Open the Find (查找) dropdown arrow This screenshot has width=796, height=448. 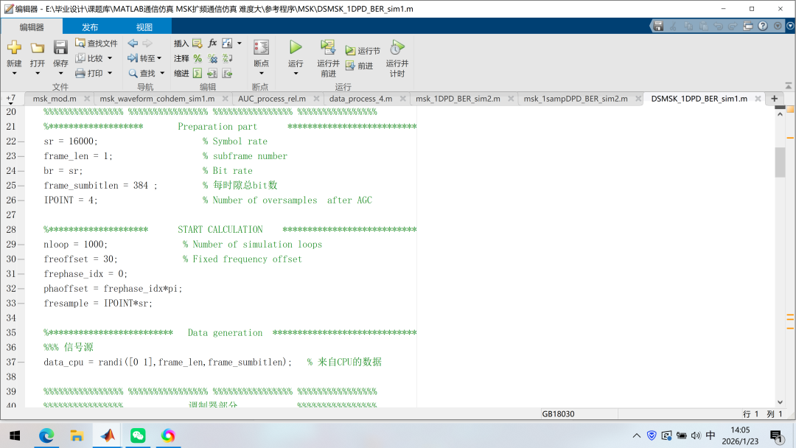point(162,73)
